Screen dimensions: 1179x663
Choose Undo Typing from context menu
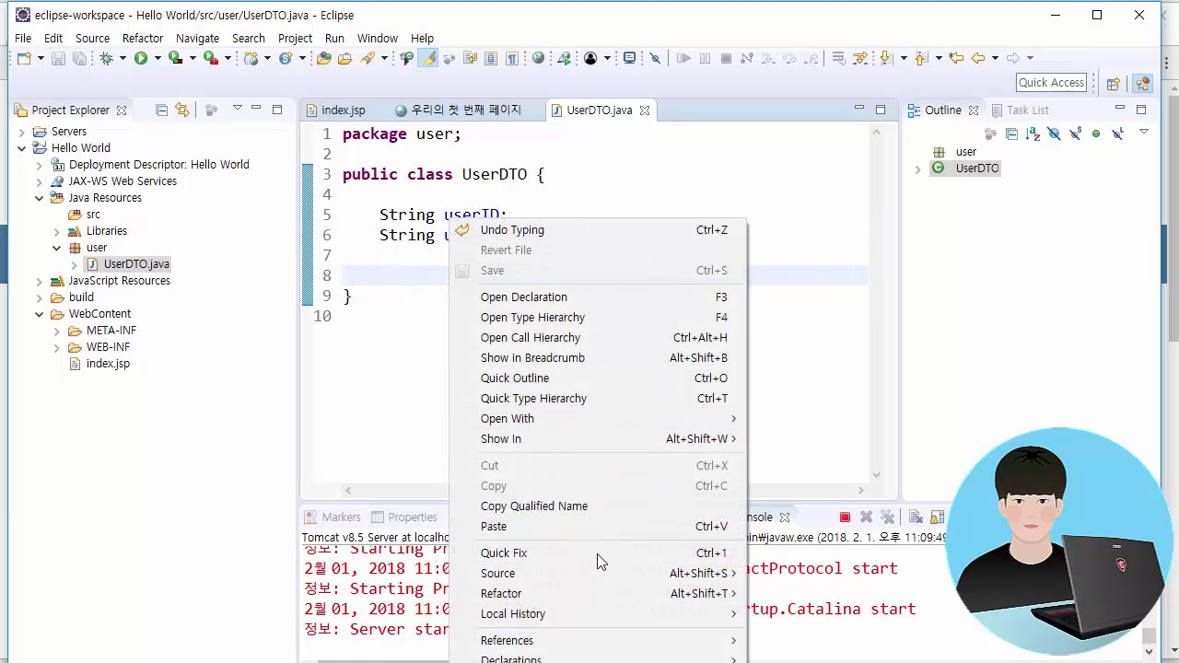(599, 230)
